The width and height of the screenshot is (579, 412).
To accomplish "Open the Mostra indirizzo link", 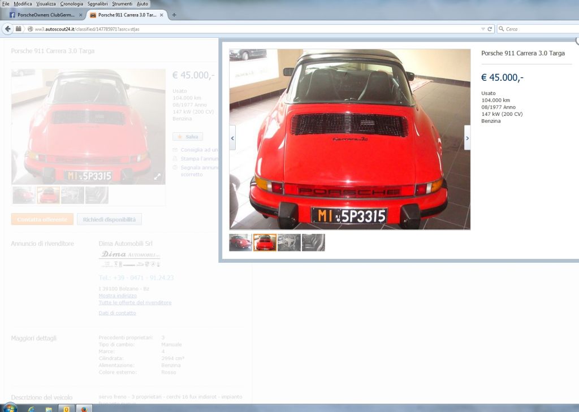I will pos(118,296).
